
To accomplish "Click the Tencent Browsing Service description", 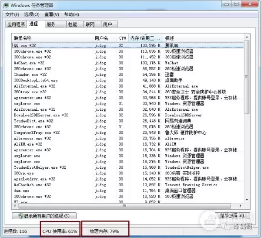I will [191, 185].
